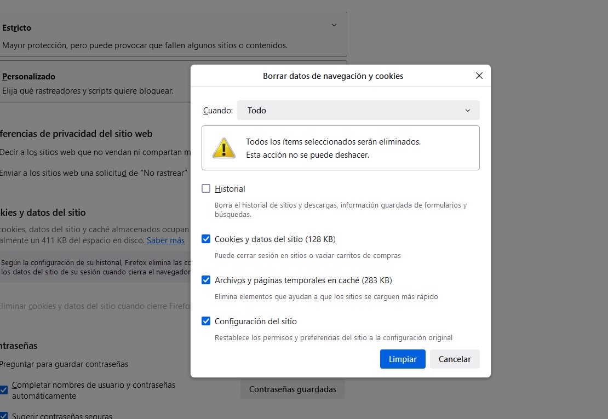This screenshot has height=419, width=608.
Task: Click the chevron arrow on the Todo dropdown
Action: click(x=468, y=110)
